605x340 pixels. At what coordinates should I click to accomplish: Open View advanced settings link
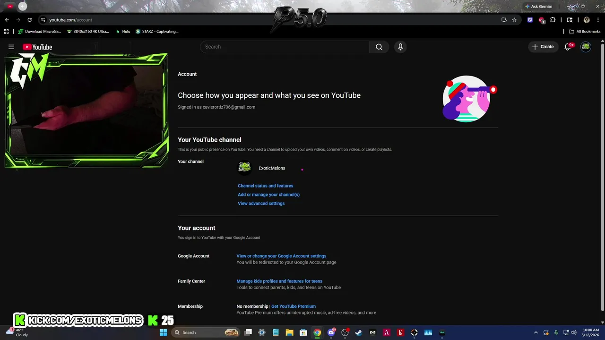(x=261, y=204)
